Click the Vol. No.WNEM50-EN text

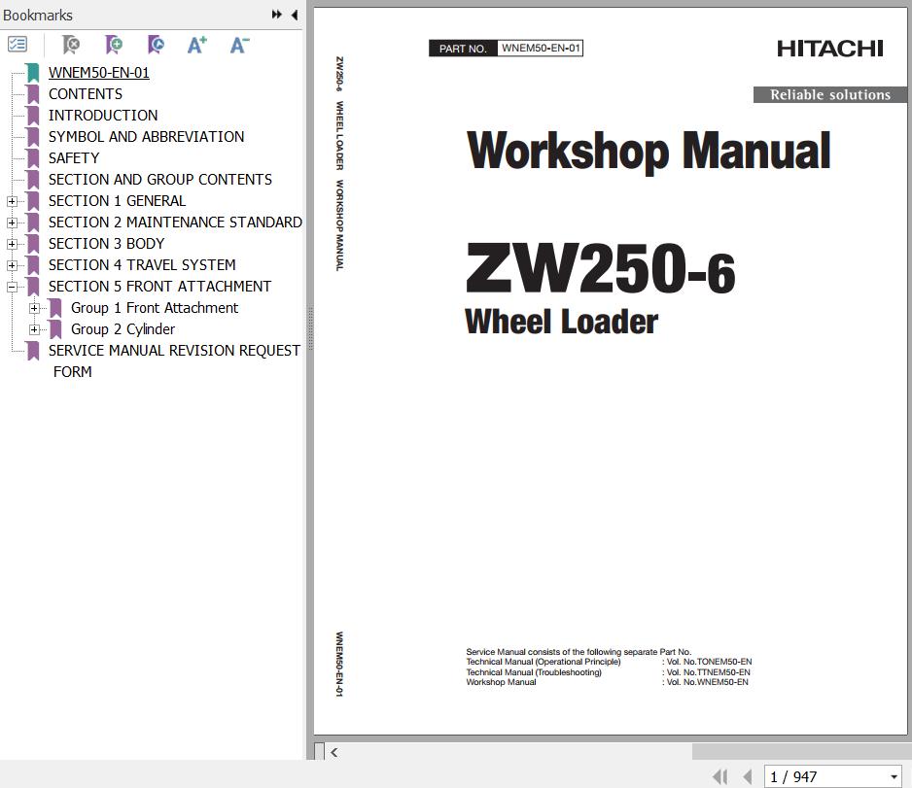point(707,682)
